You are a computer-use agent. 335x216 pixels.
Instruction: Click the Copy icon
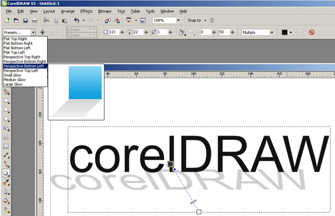point(56,21)
